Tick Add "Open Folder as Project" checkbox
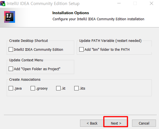159x129 pixels. click(x=11, y=69)
